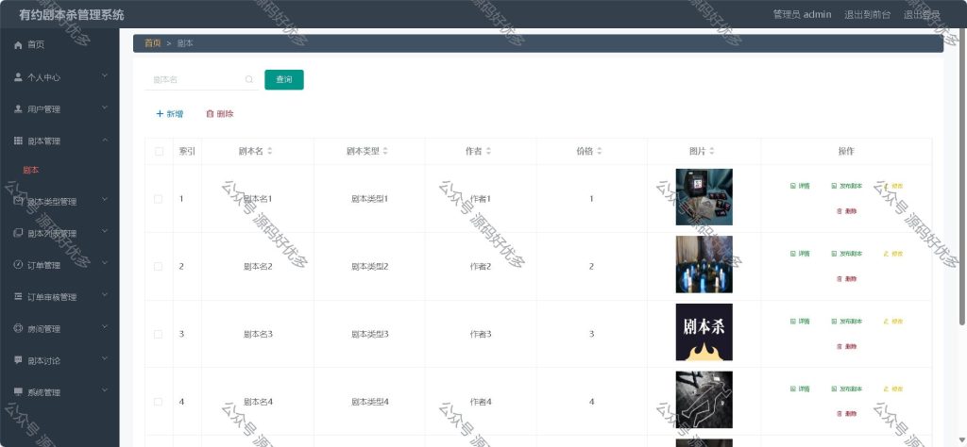Click 发布剧本 for row 剧本名2
The width and height of the screenshot is (967, 447).
(x=846, y=254)
